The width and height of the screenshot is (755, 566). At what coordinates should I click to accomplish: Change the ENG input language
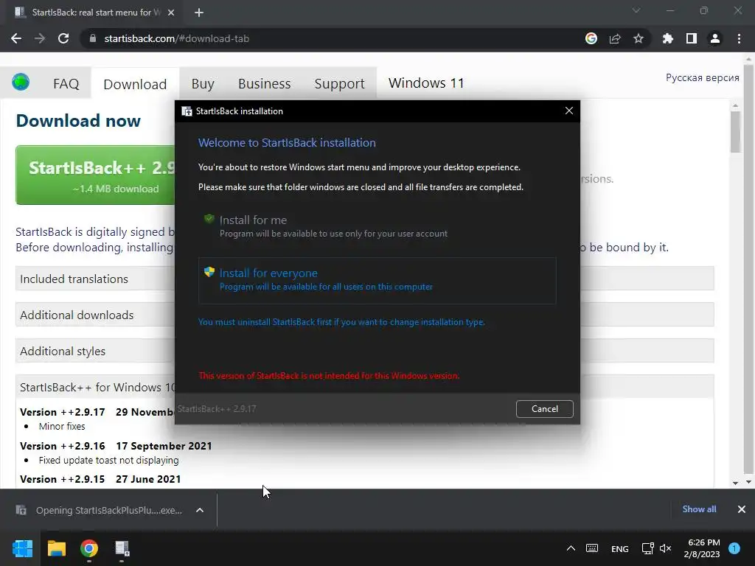point(619,548)
